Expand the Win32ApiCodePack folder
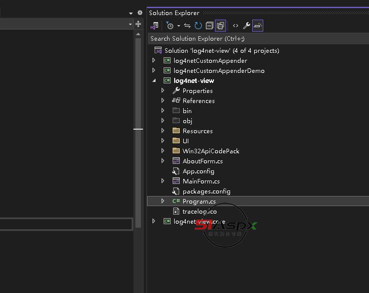The width and height of the screenshot is (369, 293). [x=163, y=151]
